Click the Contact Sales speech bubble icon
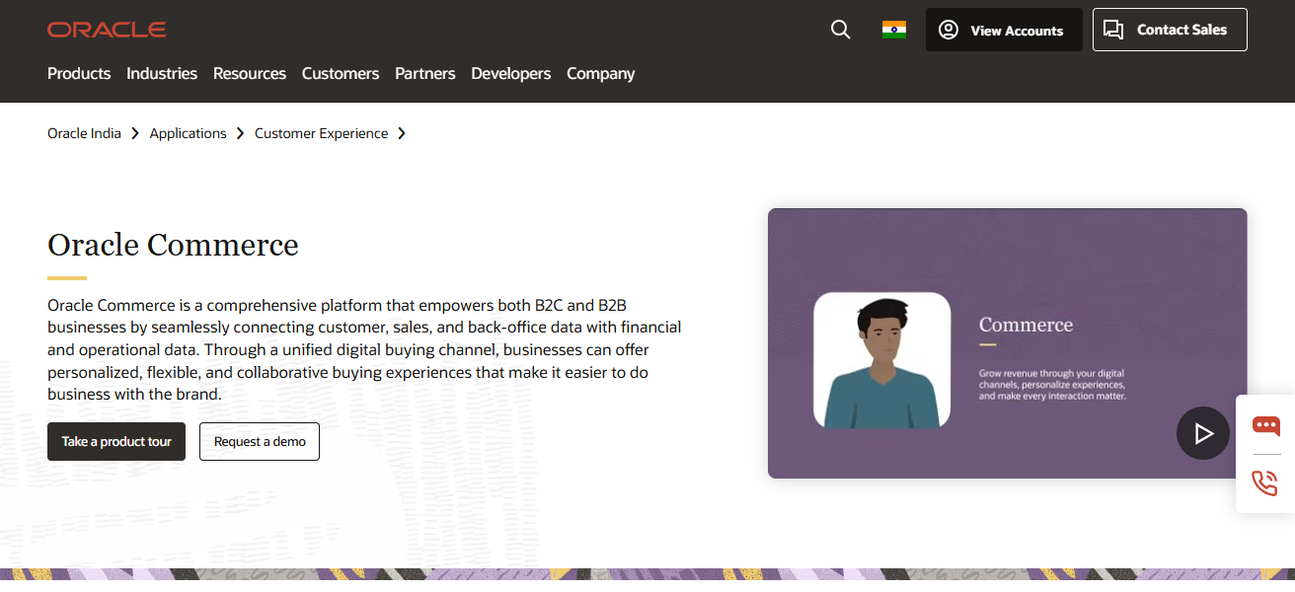The image size is (1295, 592). tap(1114, 30)
